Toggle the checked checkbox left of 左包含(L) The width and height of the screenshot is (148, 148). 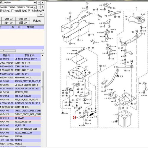coord(29,11)
